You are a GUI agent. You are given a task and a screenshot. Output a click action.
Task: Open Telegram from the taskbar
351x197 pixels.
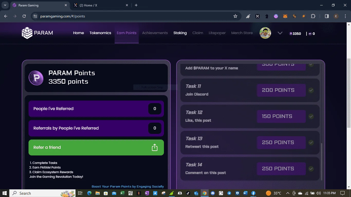coord(229,193)
